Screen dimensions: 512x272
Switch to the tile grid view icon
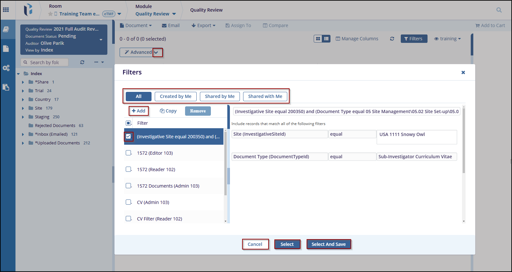click(318, 39)
